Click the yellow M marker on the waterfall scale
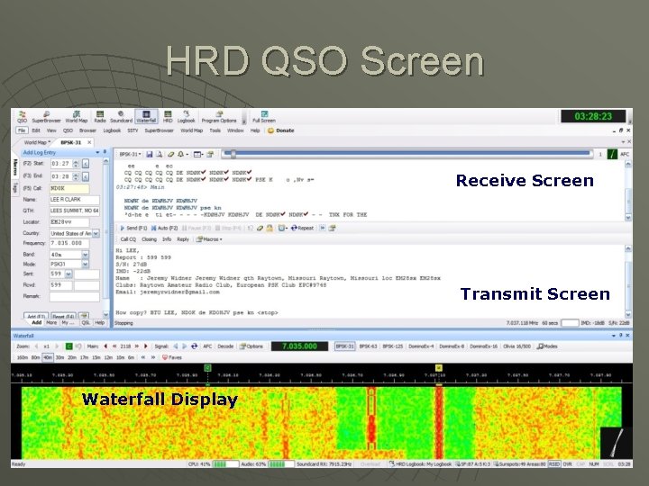 pyautogui.click(x=439, y=368)
